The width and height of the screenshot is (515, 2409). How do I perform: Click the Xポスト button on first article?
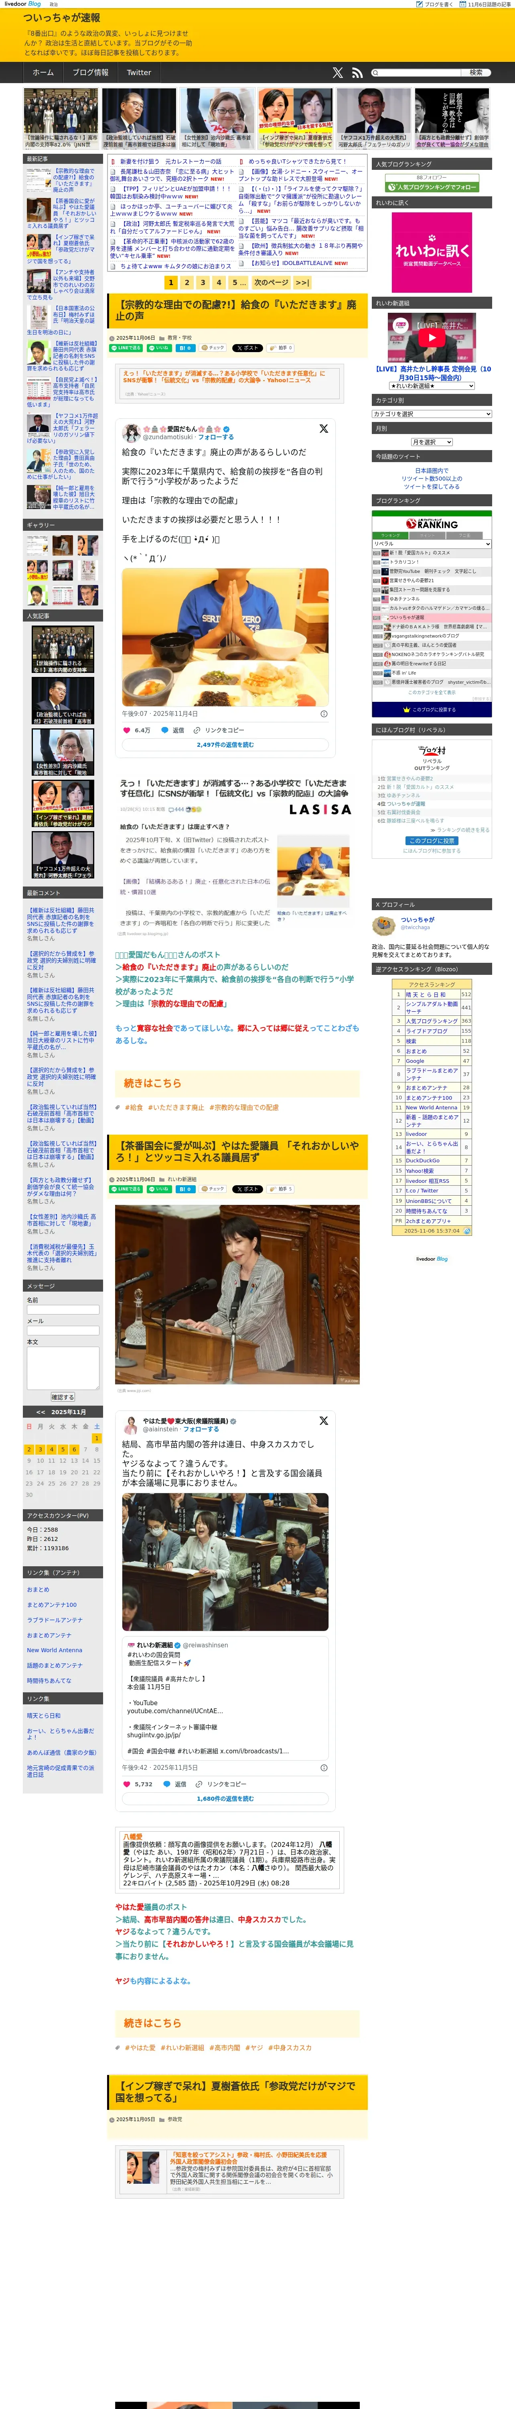tap(249, 348)
